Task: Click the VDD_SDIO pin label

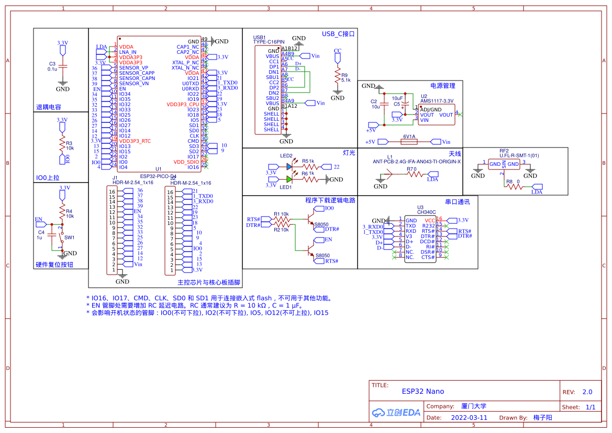Action: (186, 162)
